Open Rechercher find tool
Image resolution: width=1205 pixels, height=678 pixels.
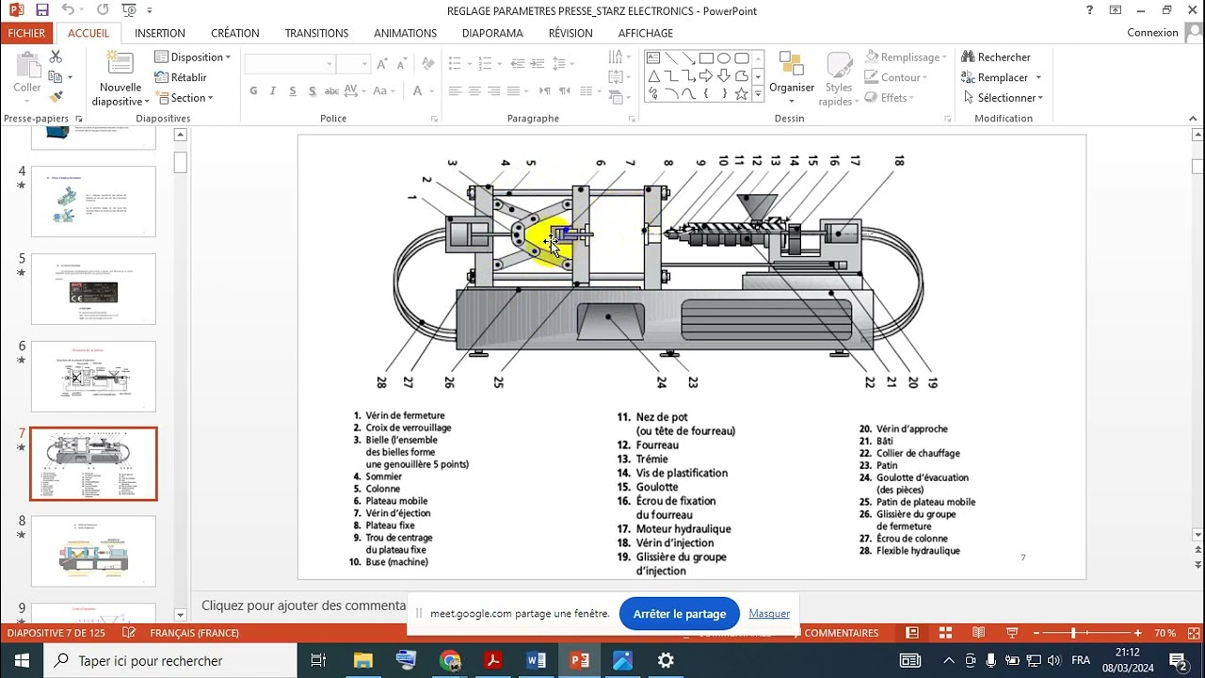tap(996, 57)
